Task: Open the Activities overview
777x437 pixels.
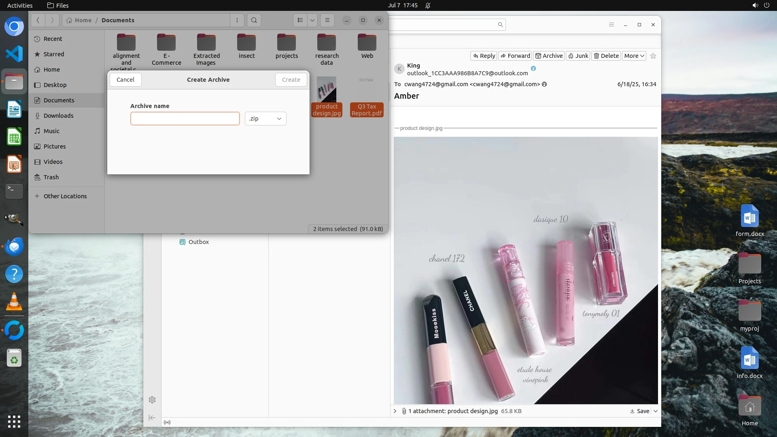Action: pos(20,5)
